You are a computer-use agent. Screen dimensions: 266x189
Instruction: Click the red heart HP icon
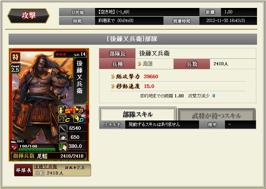[x=14, y=148]
